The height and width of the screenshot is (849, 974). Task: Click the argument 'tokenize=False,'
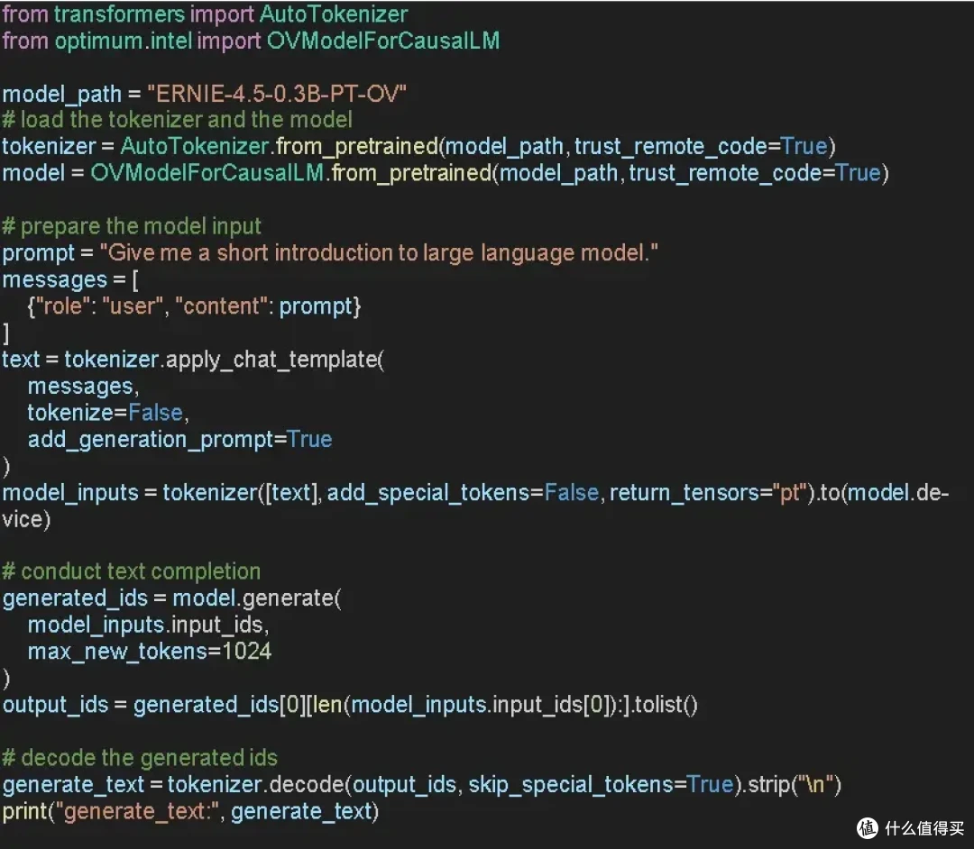click(108, 413)
